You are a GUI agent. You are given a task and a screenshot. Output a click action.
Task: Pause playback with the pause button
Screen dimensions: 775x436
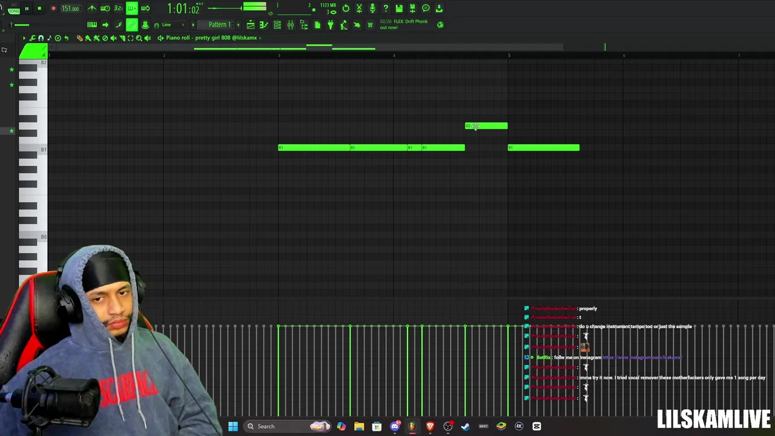[27, 8]
